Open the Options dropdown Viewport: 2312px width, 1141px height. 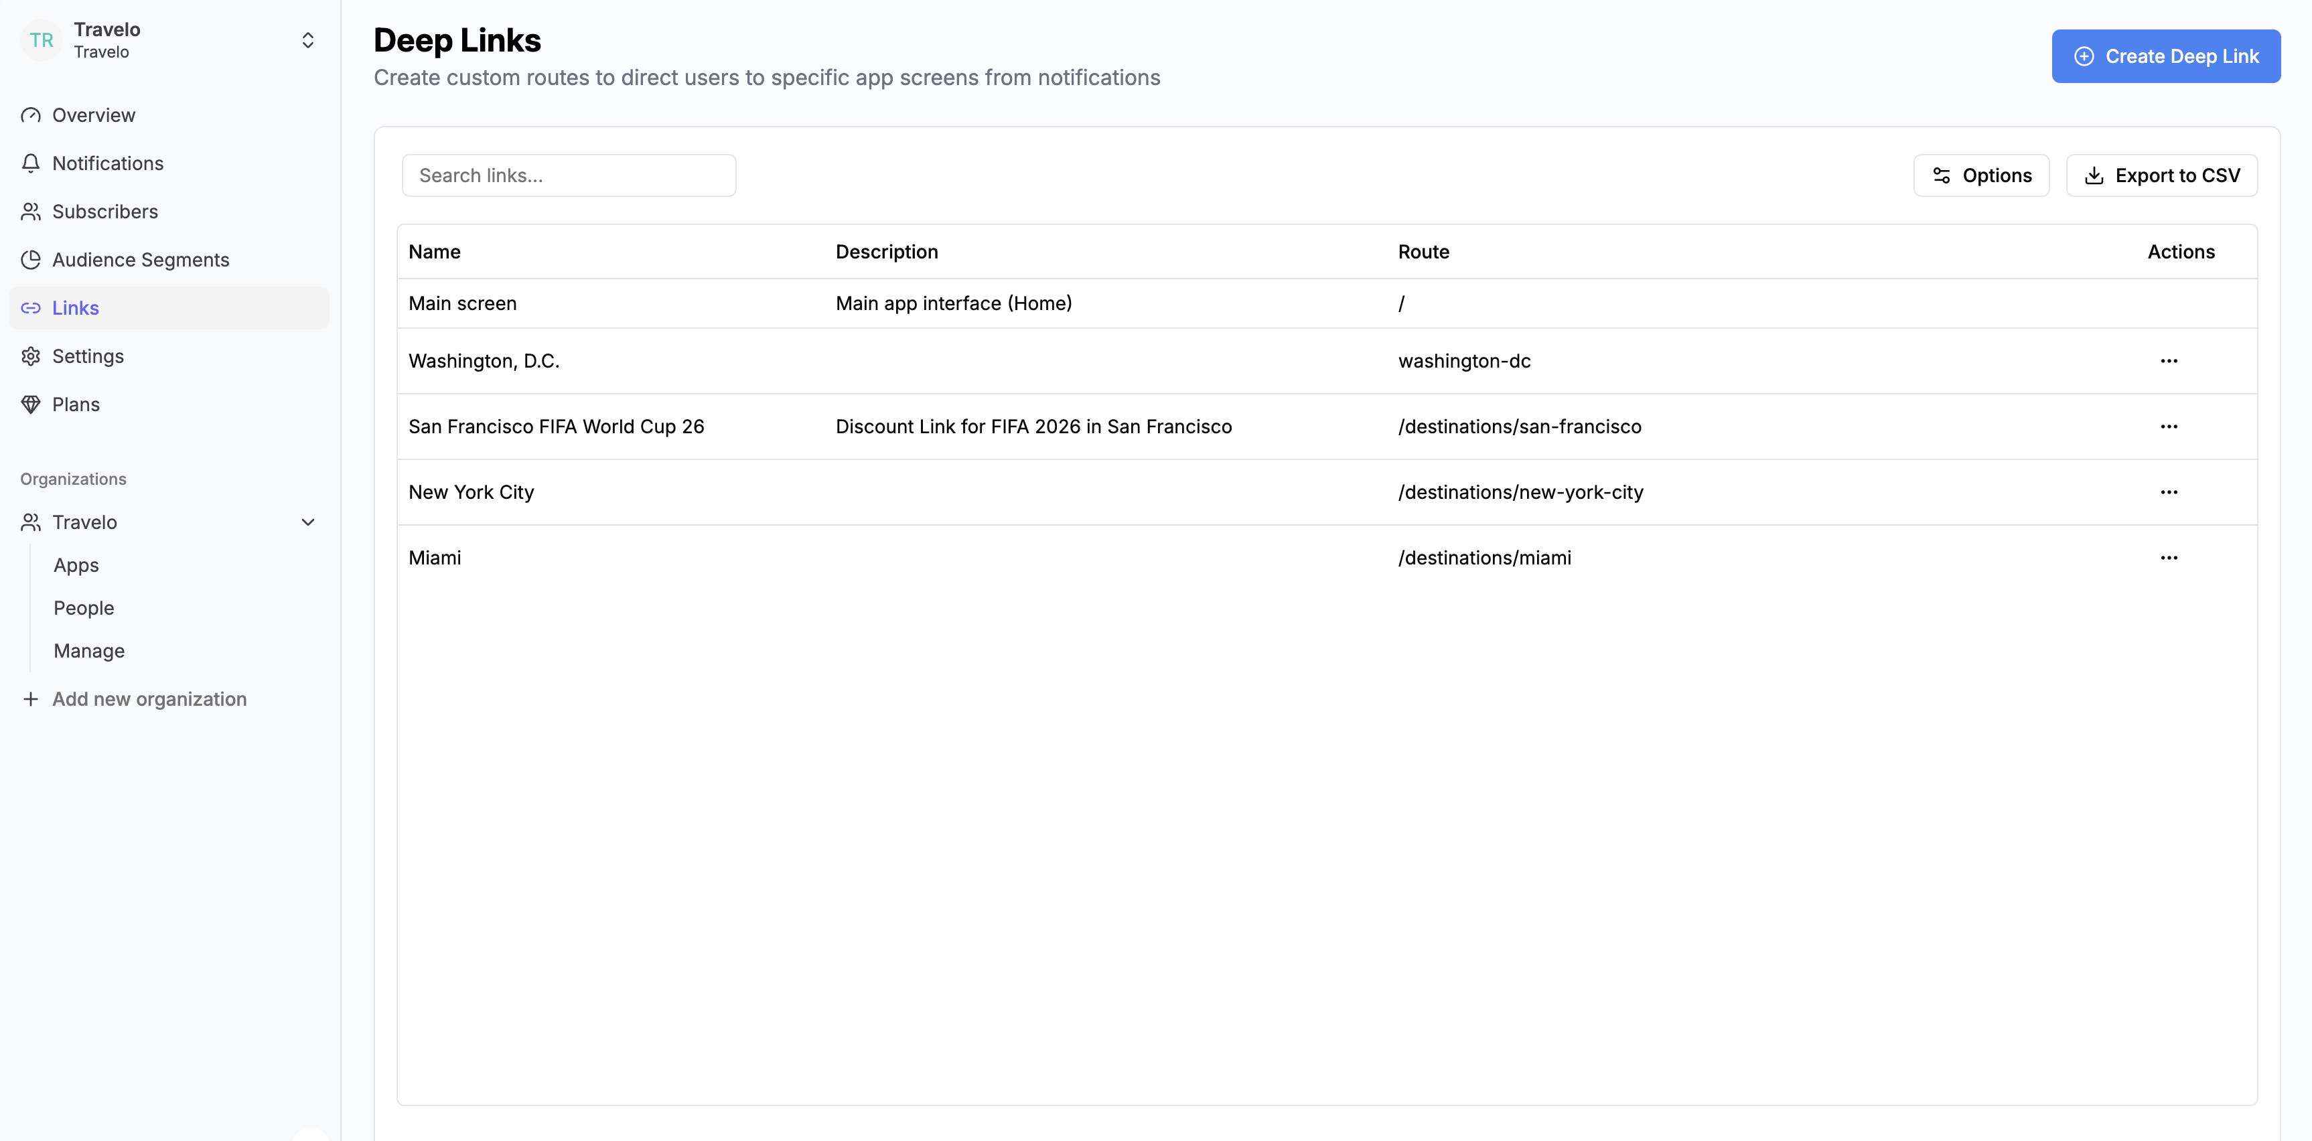pyautogui.click(x=1981, y=176)
